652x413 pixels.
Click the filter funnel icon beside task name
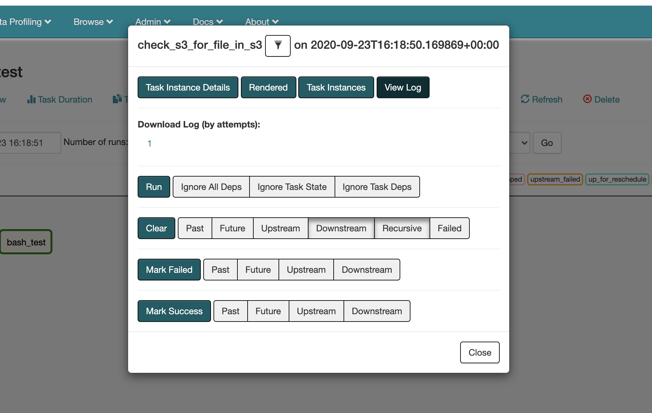278,46
